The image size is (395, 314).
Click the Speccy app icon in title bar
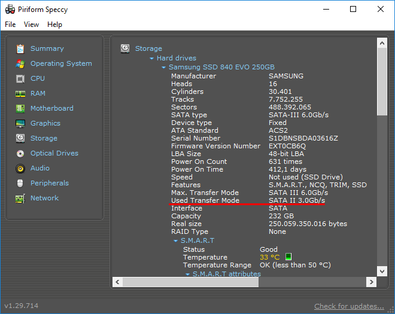coord(10,10)
